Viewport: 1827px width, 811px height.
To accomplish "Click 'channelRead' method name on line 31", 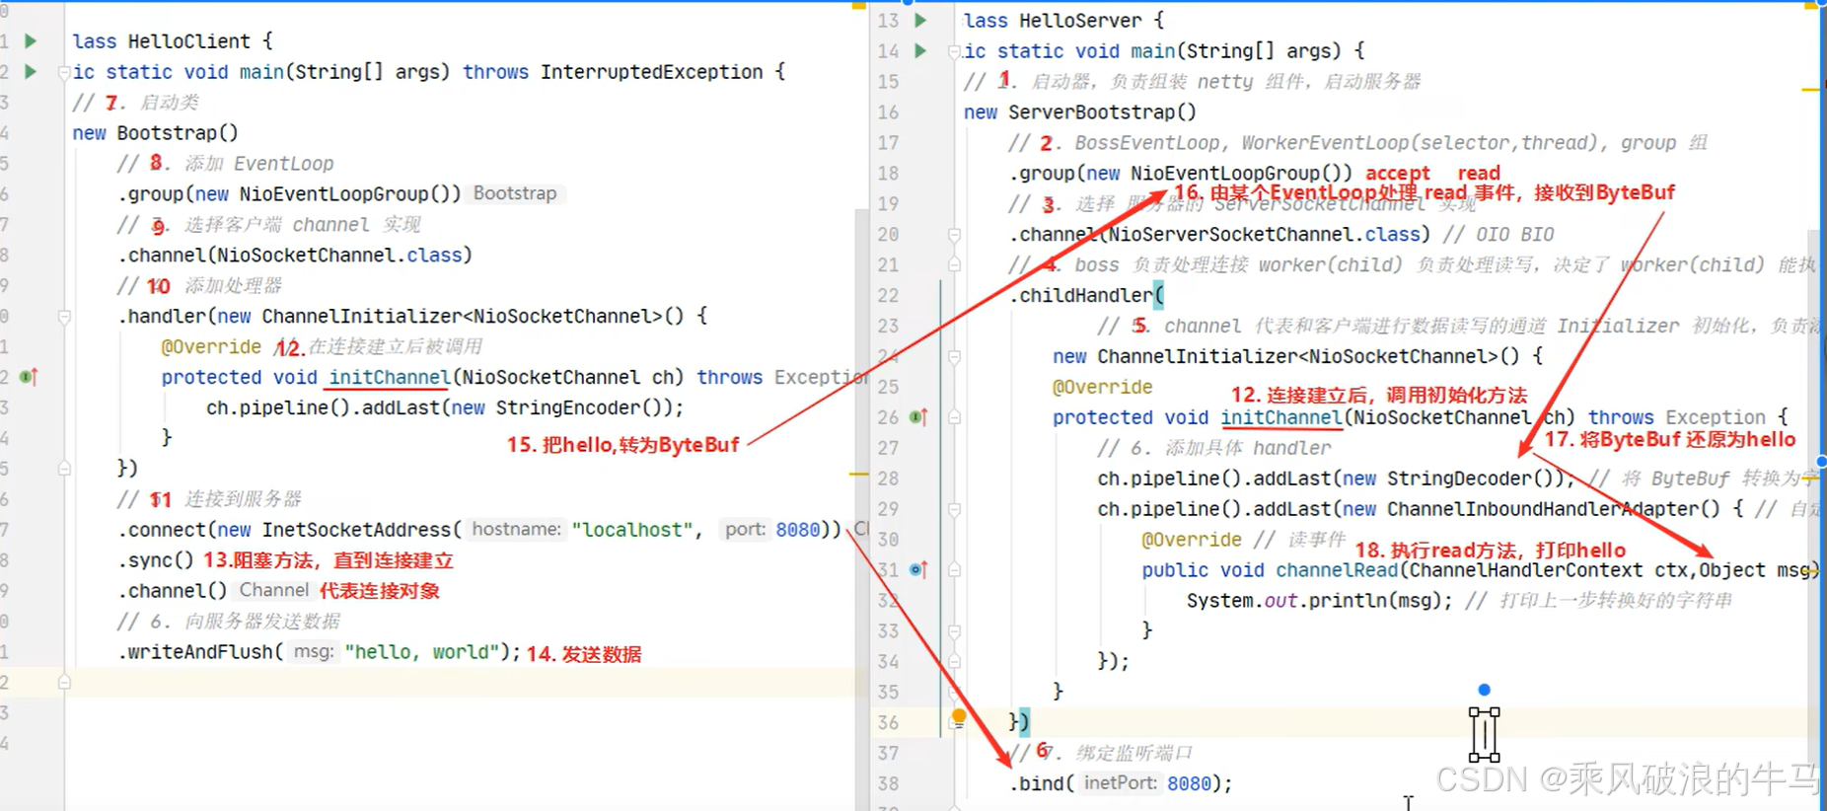I will (x=1337, y=570).
